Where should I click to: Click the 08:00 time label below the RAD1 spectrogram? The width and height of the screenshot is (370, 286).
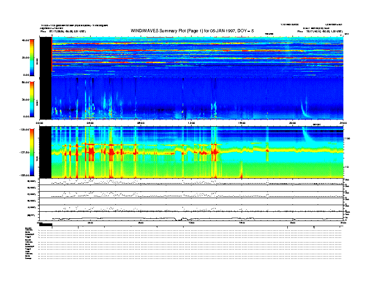(141, 123)
